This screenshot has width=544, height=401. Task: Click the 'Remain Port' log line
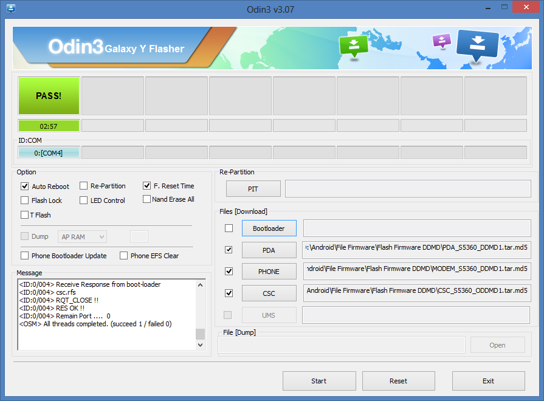[x=65, y=316]
